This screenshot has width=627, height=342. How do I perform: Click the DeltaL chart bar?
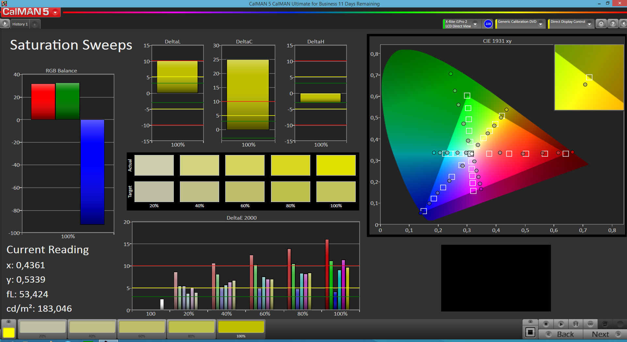coord(177,77)
